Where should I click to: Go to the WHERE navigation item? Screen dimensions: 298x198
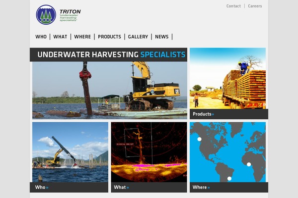[x=82, y=37]
